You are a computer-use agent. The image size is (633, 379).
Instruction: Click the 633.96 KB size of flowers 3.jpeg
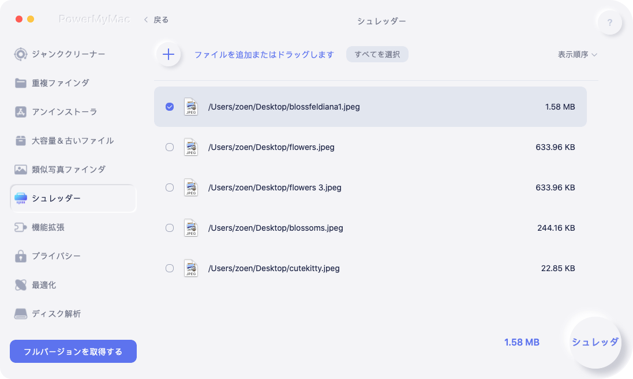tap(555, 187)
